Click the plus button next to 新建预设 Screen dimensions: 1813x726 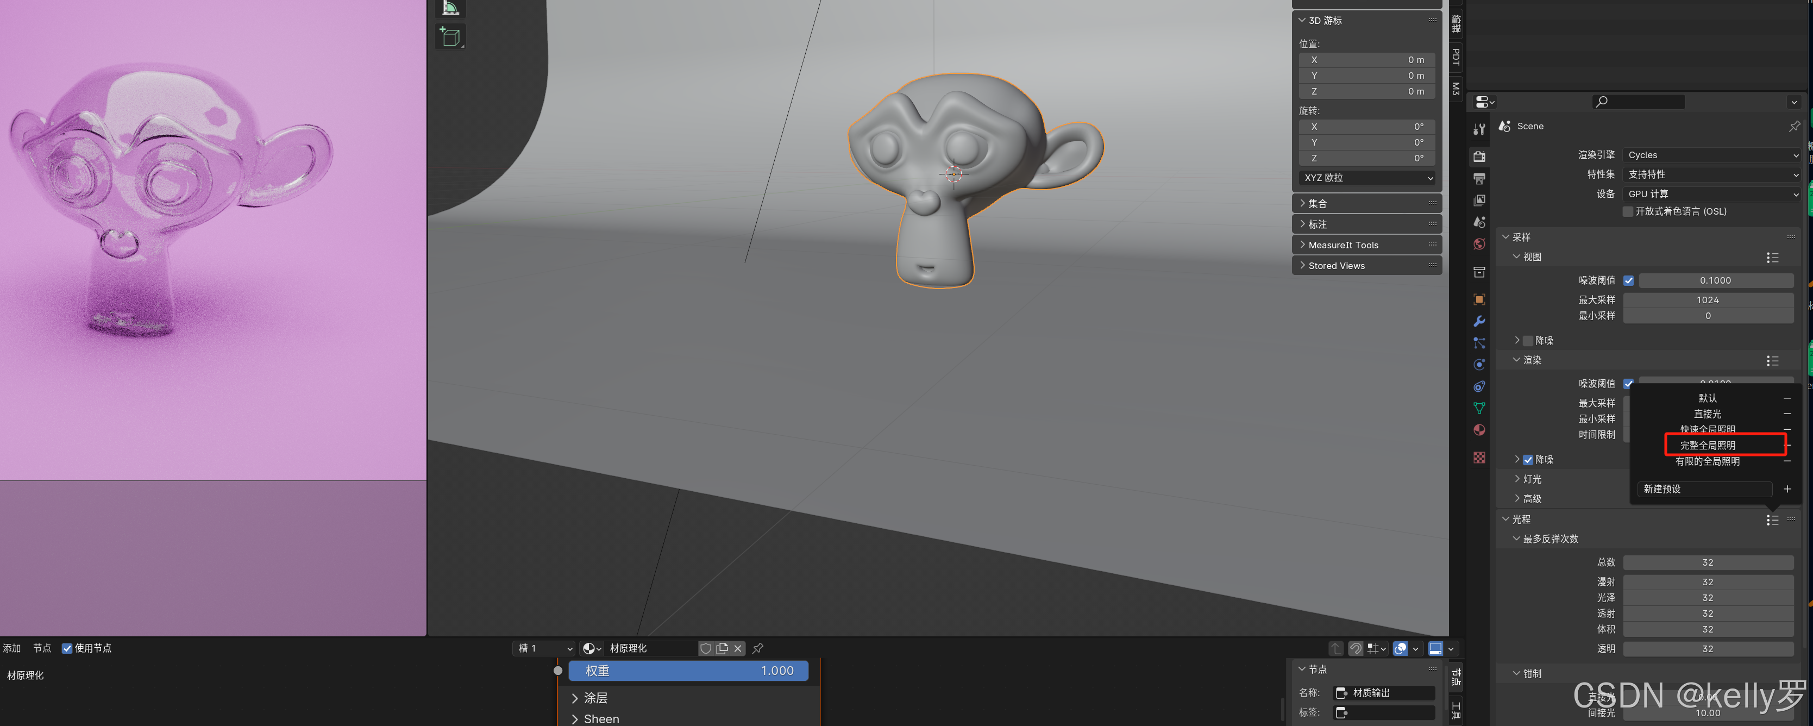click(1787, 489)
